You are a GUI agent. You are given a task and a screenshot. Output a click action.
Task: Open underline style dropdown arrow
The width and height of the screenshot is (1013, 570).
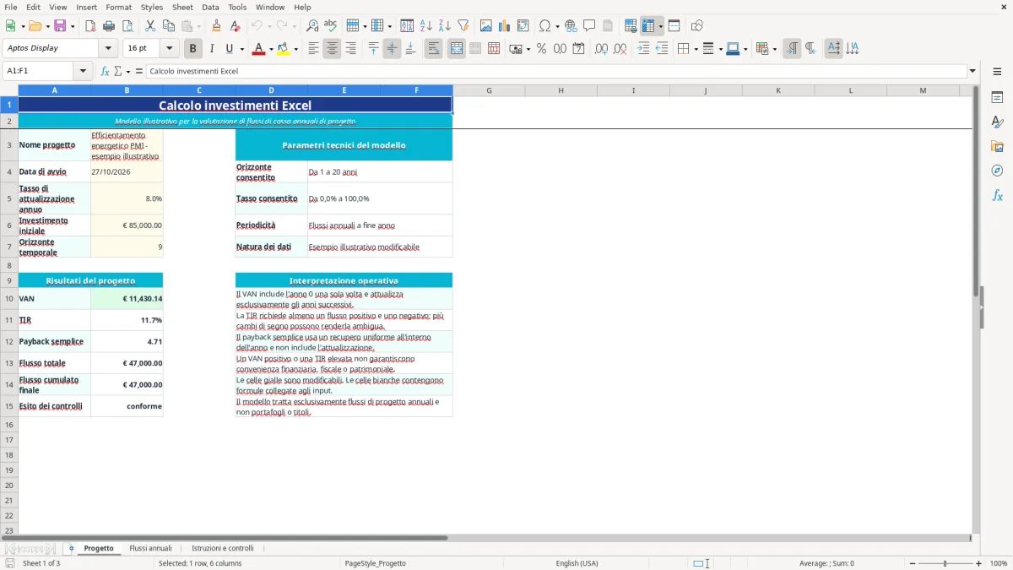241,49
